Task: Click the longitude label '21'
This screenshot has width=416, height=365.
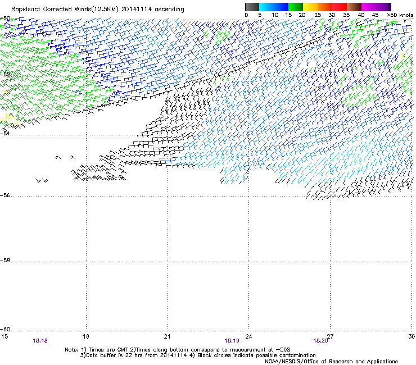Action: (x=167, y=336)
